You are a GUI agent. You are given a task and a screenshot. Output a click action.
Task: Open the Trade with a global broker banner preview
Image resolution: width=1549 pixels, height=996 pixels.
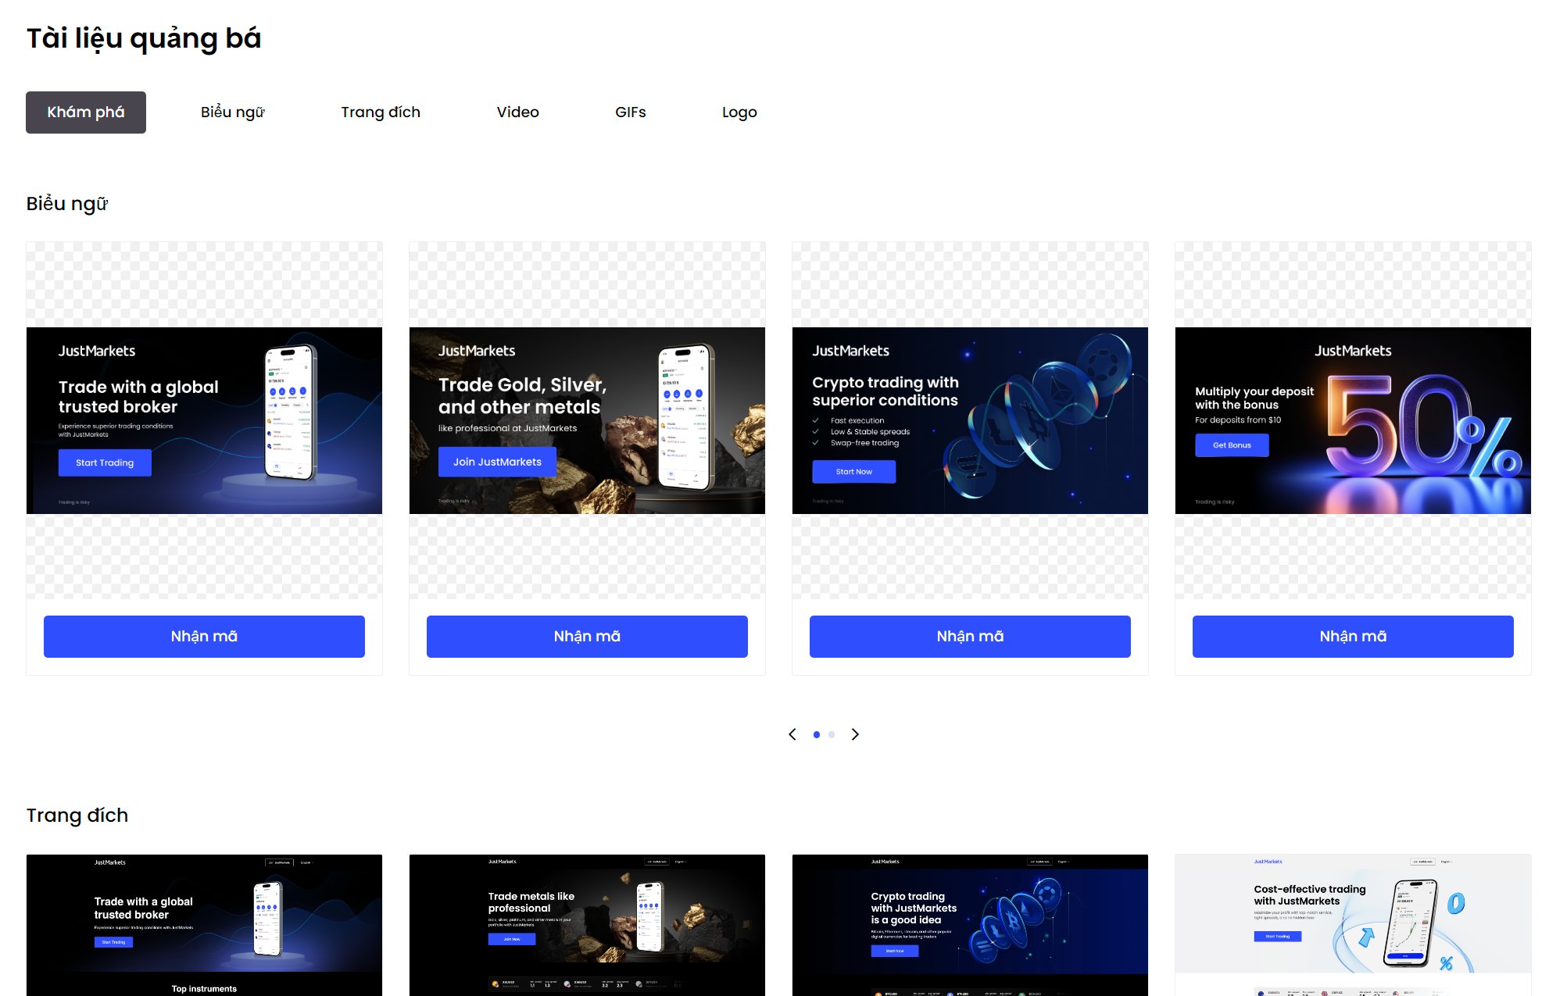click(204, 420)
